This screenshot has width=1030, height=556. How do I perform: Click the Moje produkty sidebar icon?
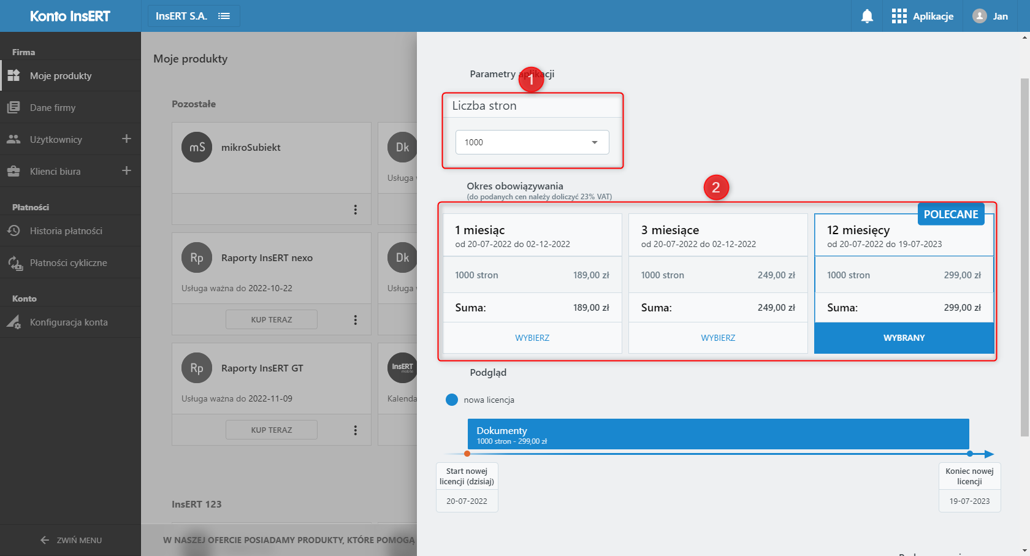(x=13, y=75)
